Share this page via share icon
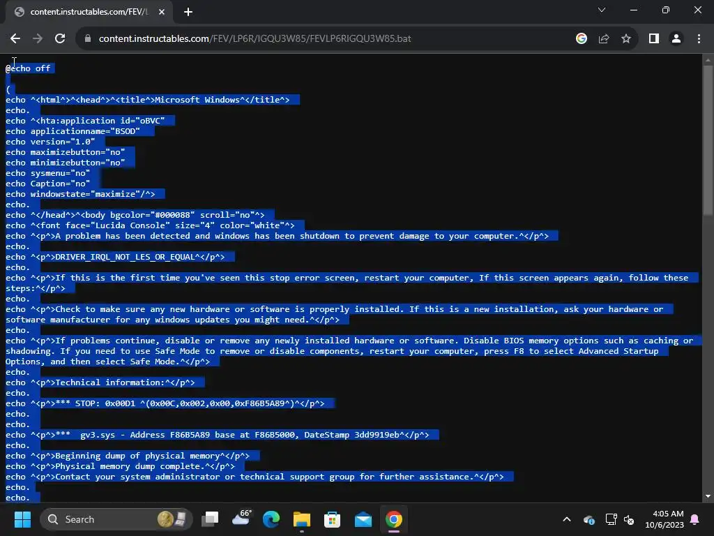Image resolution: width=714 pixels, height=536 pixels. 604,39
